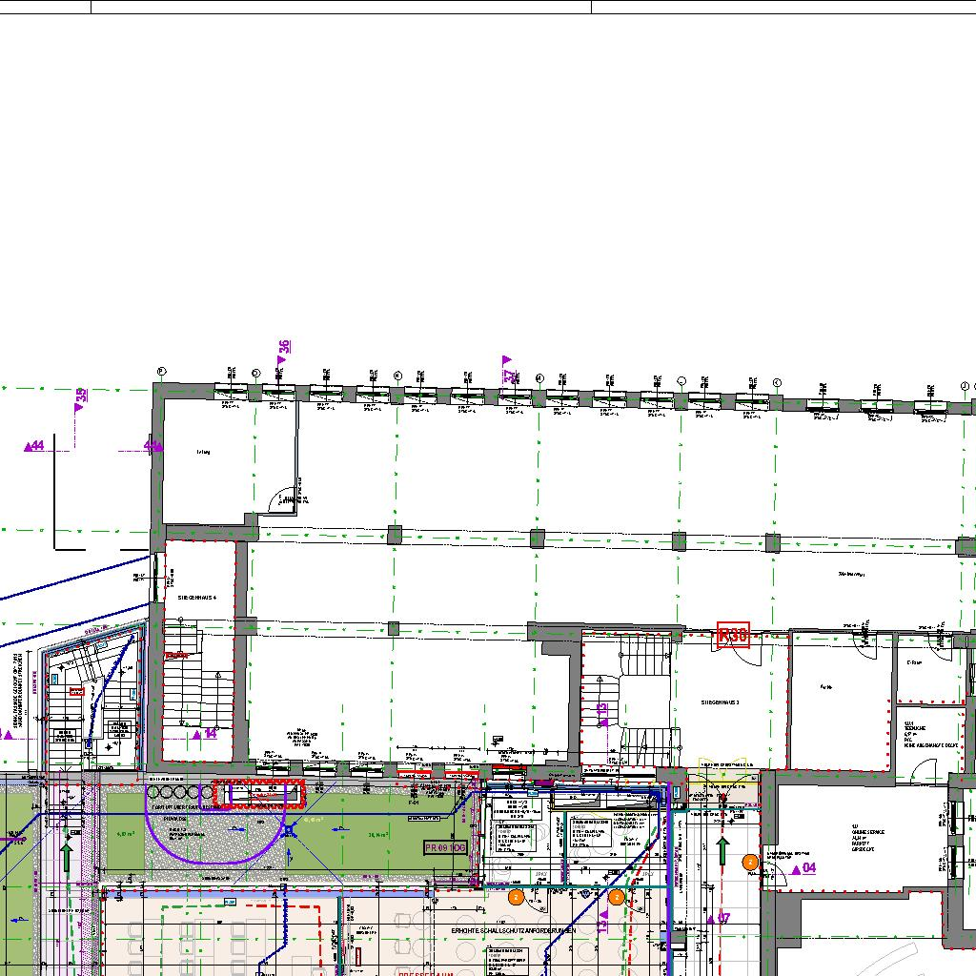
Task: Click the purple marker 44 at left
Action: tap(34, 445)
